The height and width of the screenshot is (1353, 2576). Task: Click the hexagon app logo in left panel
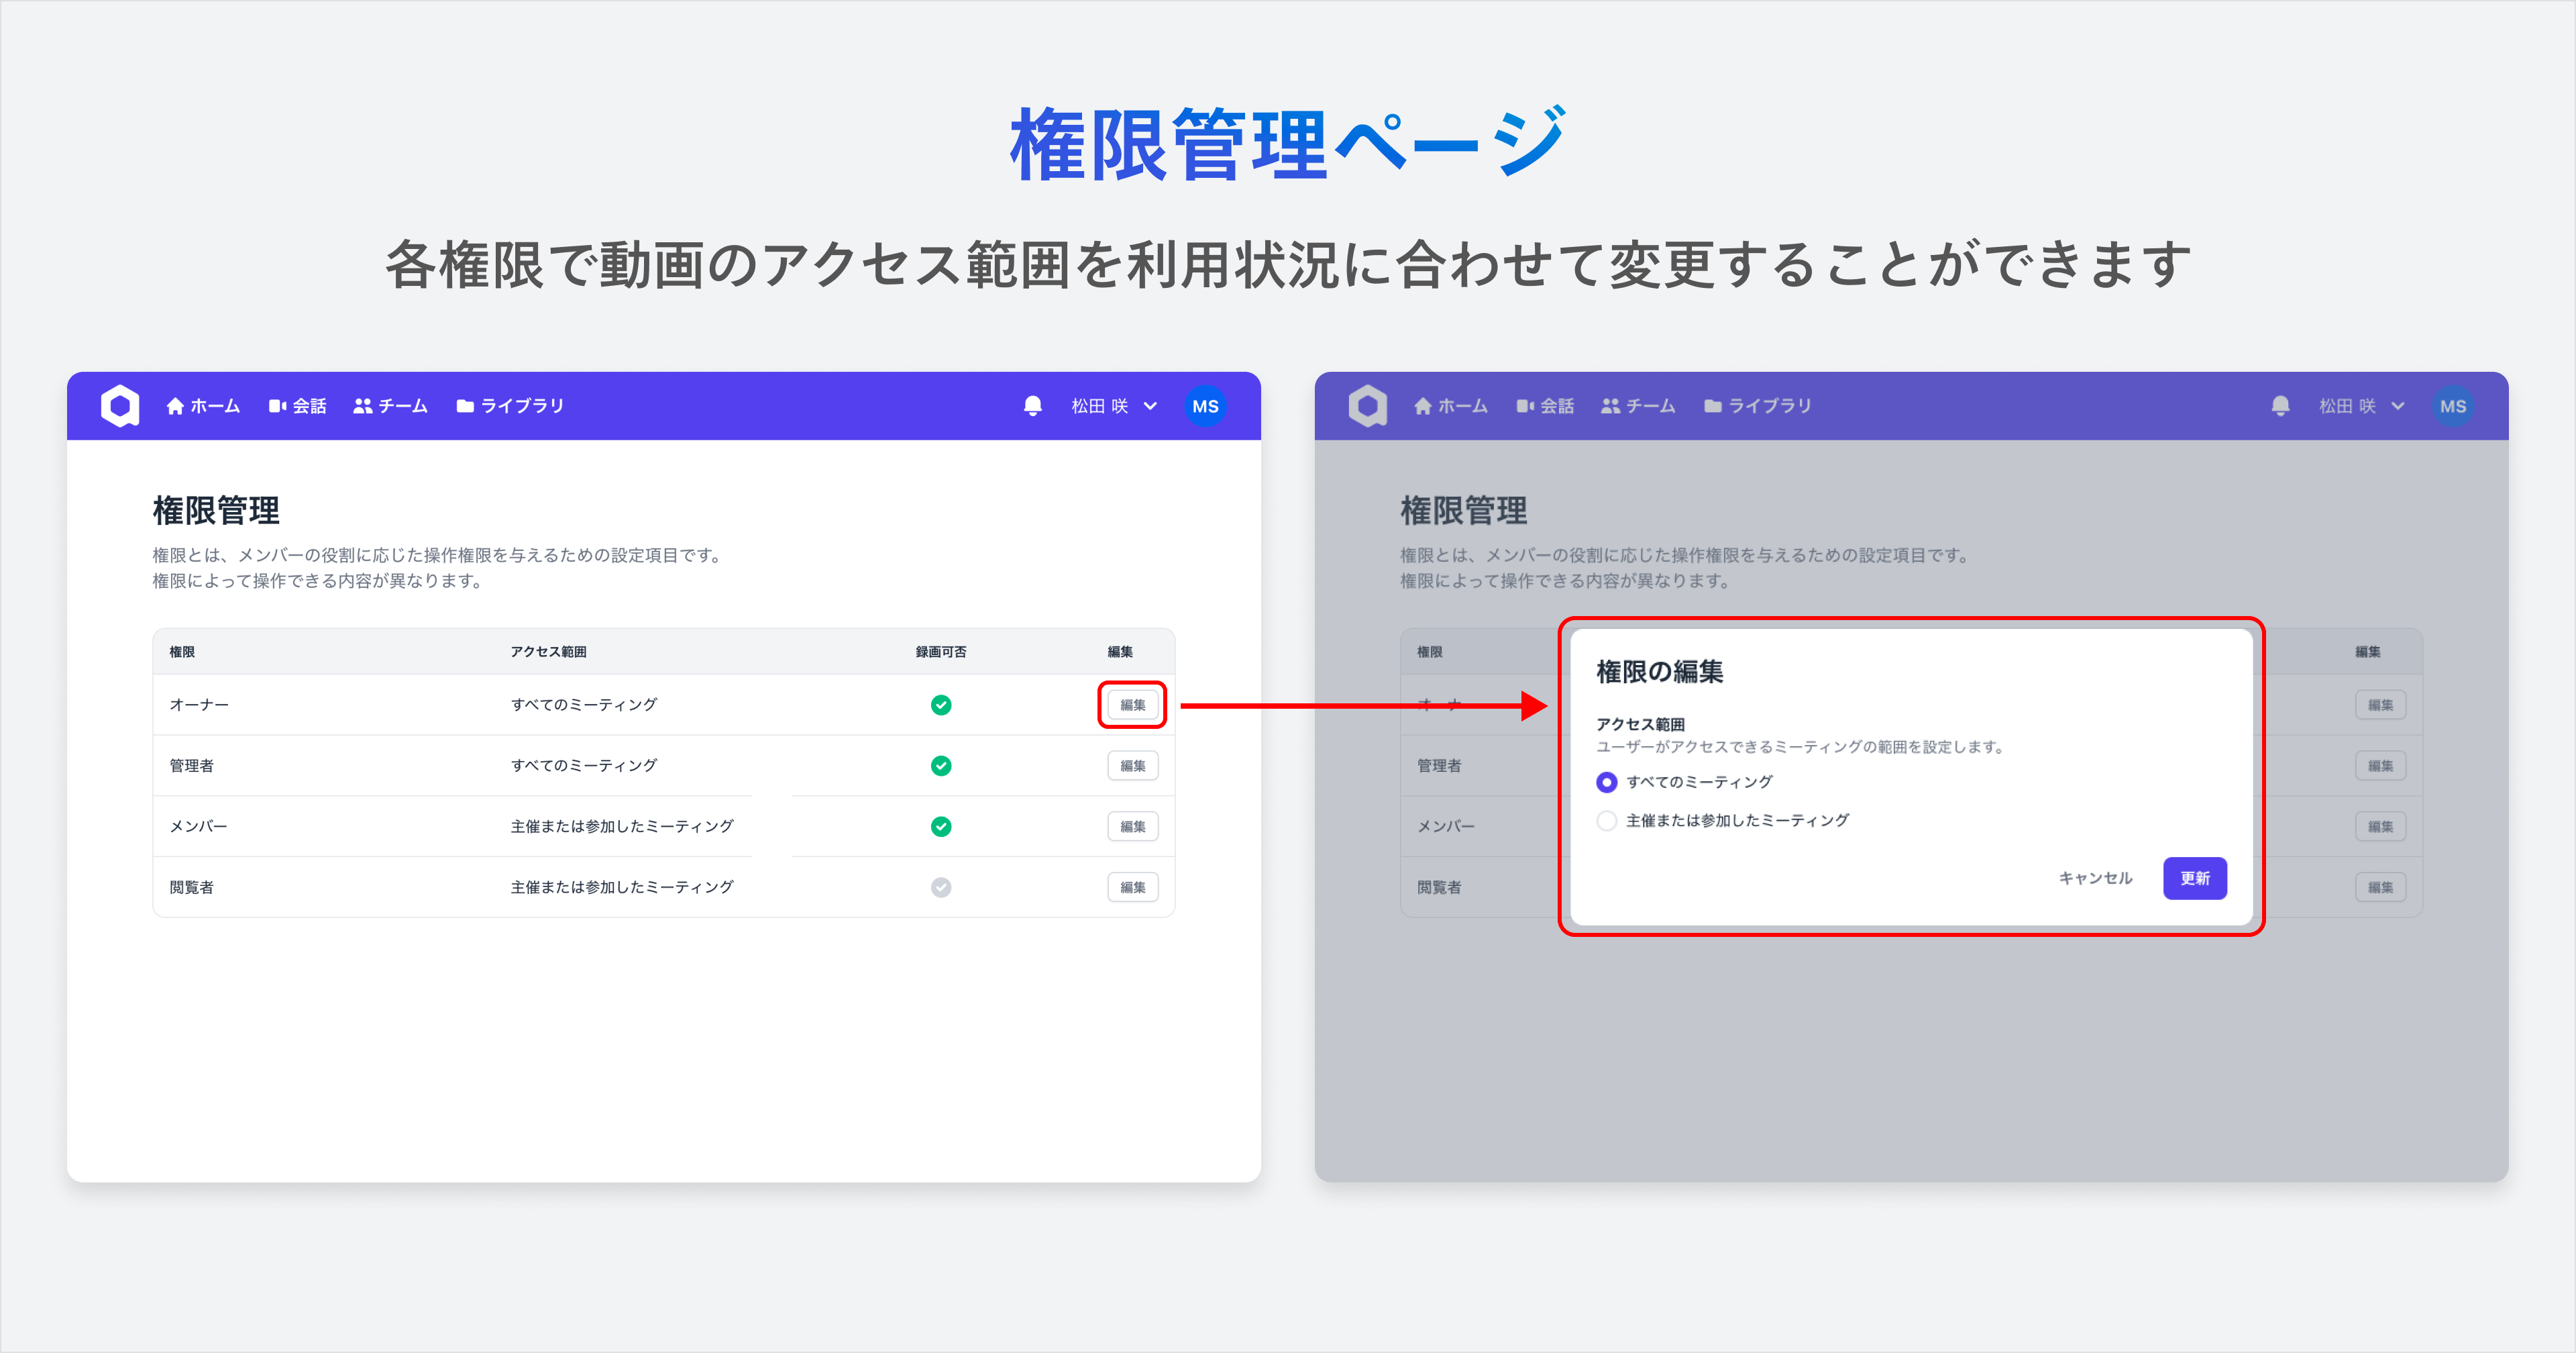[x=120, y=405]
